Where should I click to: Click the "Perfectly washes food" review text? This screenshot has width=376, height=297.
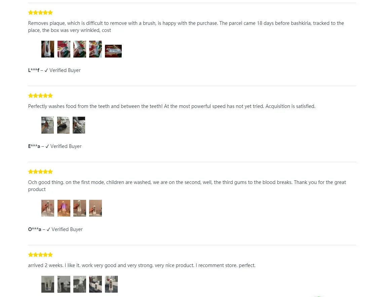[x=172, y=106]
